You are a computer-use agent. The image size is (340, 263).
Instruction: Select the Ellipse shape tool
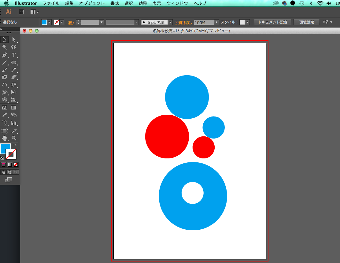tap(14, 63)
